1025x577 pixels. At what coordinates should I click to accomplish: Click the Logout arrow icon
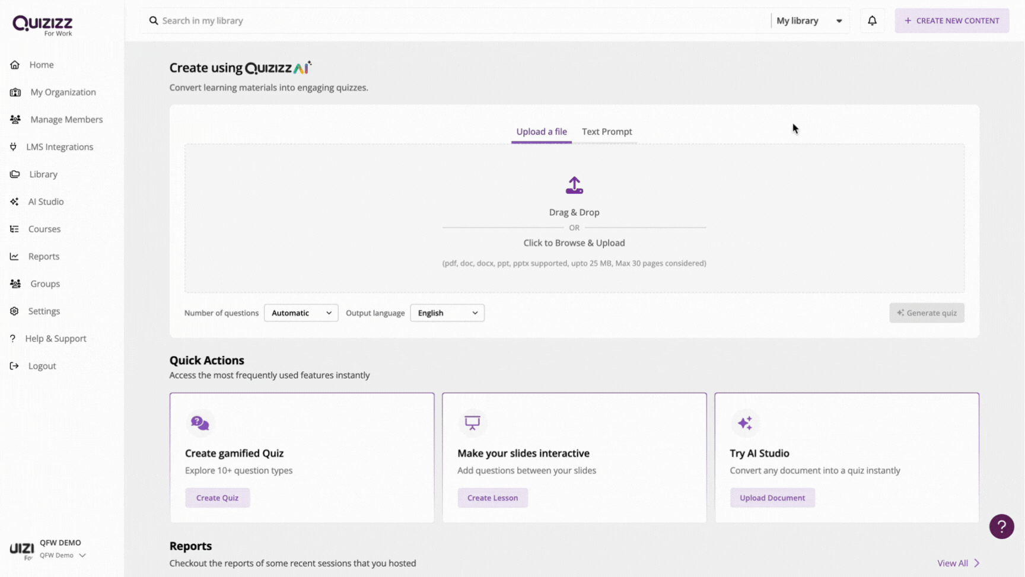[14, 366]
